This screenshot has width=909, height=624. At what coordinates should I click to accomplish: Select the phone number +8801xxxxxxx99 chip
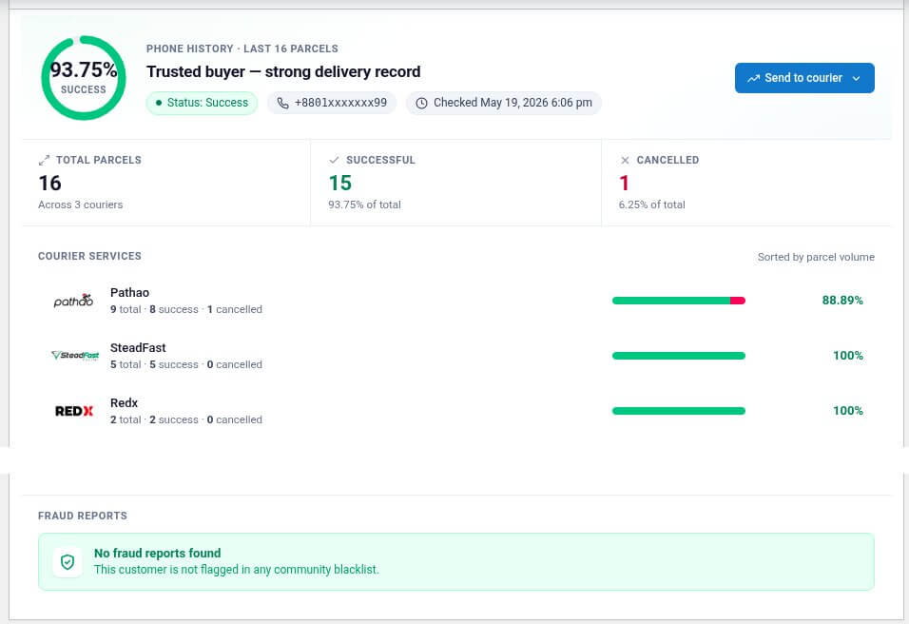pyautogui.click(x=332, y=103)
